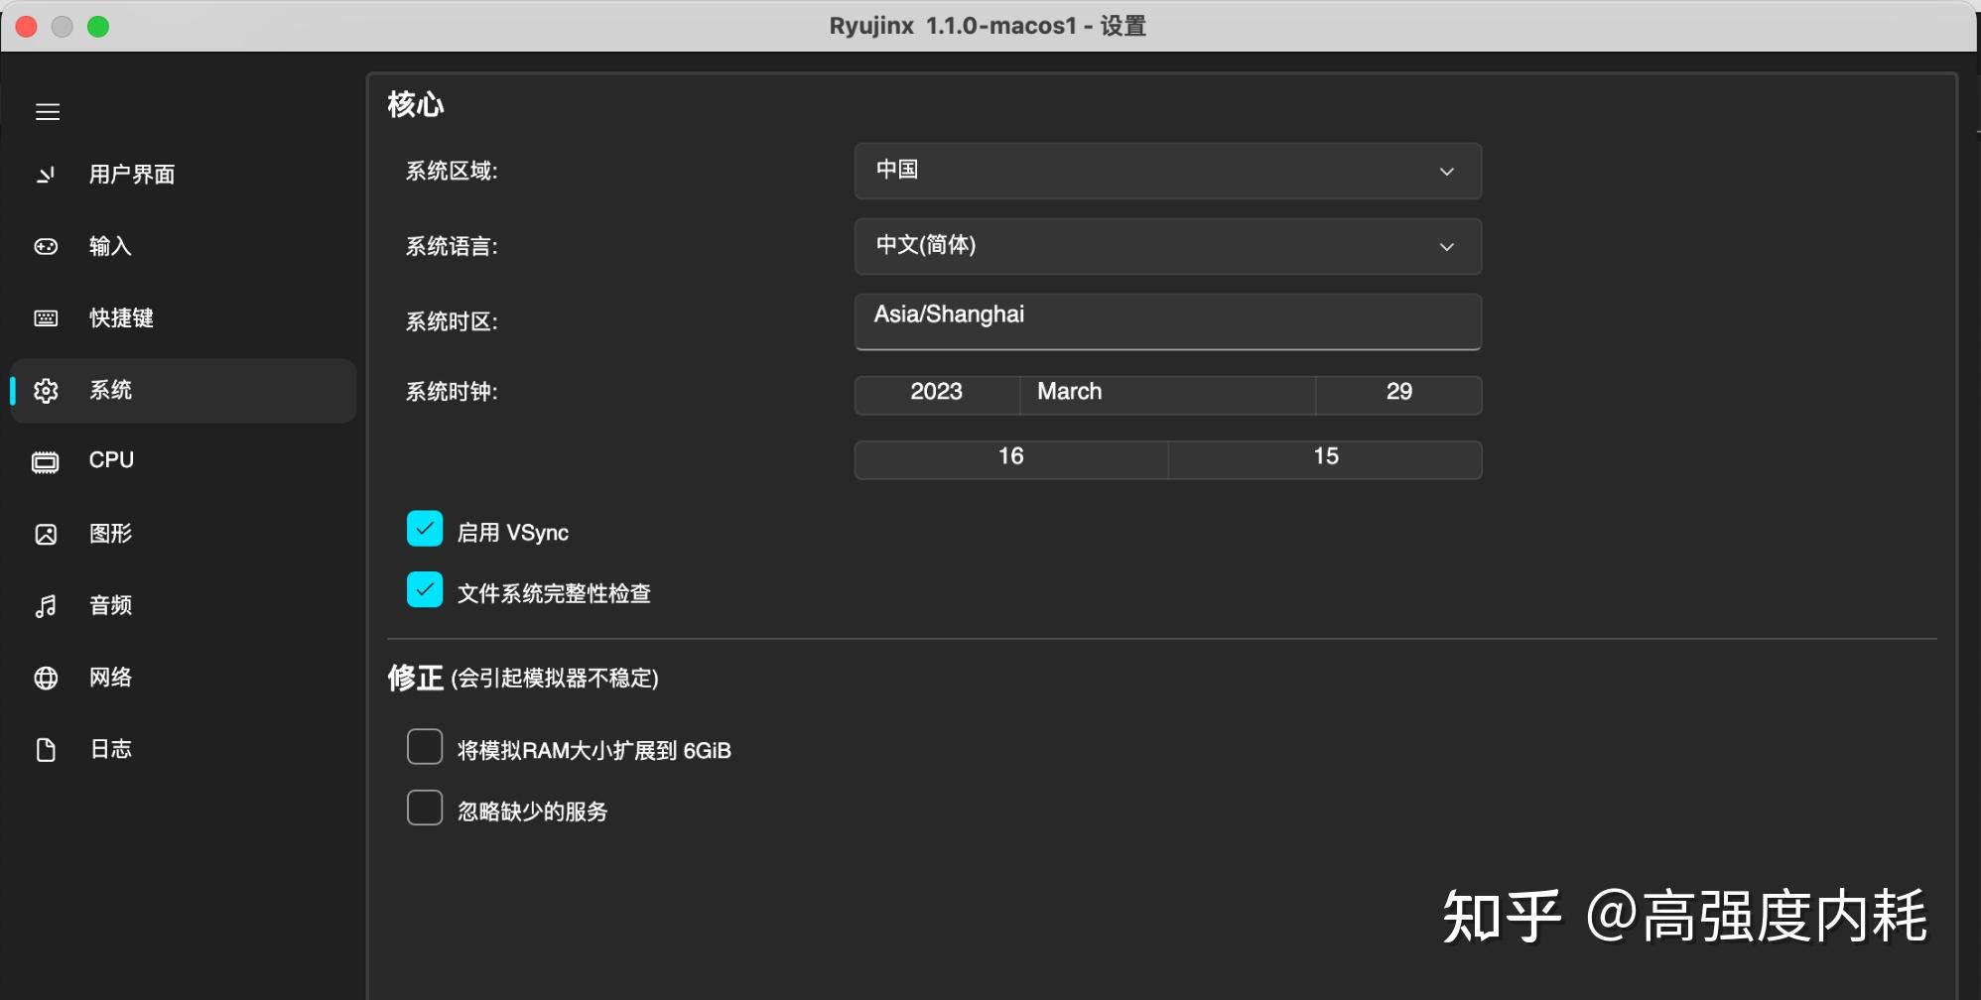The height and width of the screenshot is (1000, 1981).
Task: Edit the Asia/Shanghai timezone field
Action: pos(1167,319)
